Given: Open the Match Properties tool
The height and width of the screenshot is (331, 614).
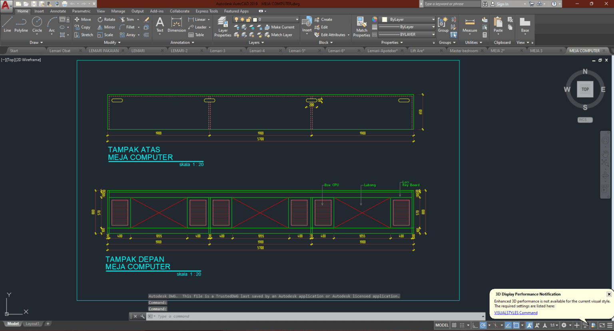Looking at the screenshot, I should 361,25.
